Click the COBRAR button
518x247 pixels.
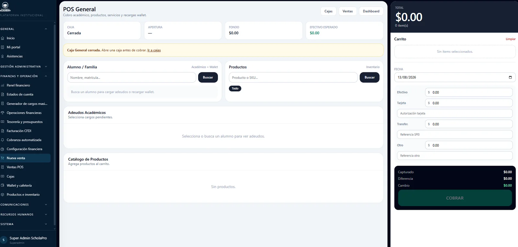455,198
